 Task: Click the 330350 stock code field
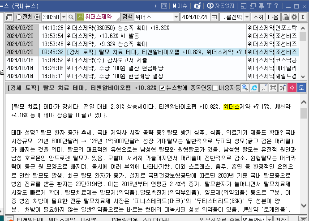pos(51,17)
